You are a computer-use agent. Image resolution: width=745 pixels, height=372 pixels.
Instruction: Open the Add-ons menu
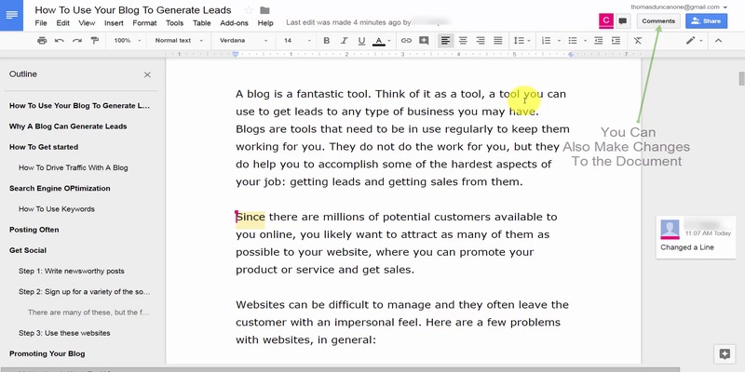[x=234, y=22]
